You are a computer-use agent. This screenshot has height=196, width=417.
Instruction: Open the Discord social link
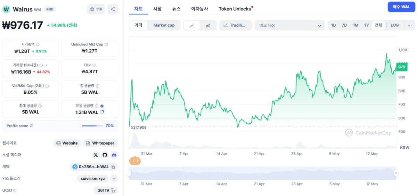(114, 155)
